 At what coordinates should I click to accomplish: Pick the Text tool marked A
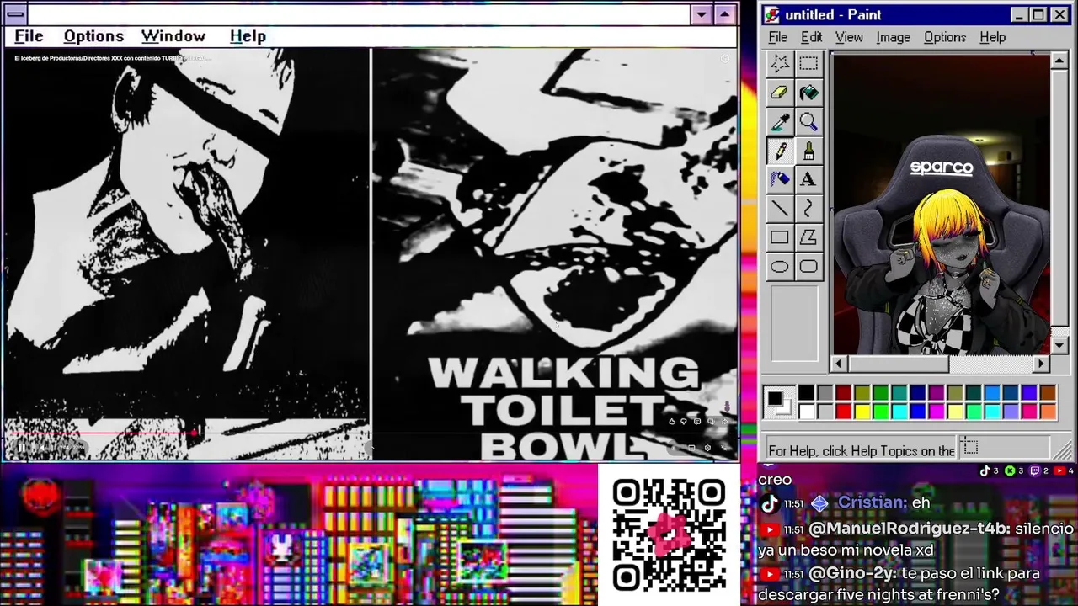[x=808, y=179]
